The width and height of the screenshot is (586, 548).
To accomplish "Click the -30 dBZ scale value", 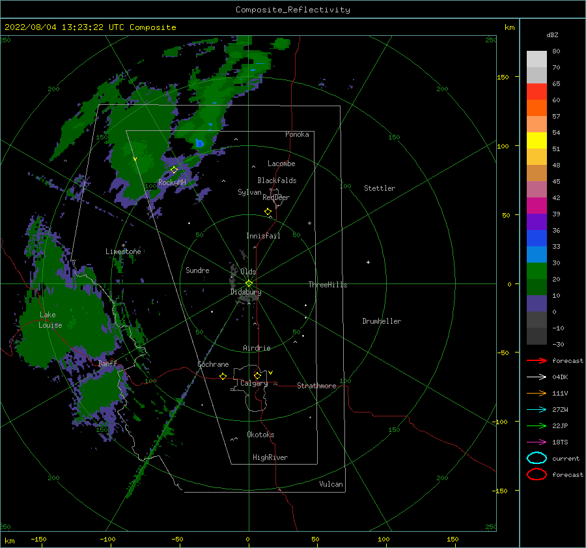I will (x=558, y=344).
